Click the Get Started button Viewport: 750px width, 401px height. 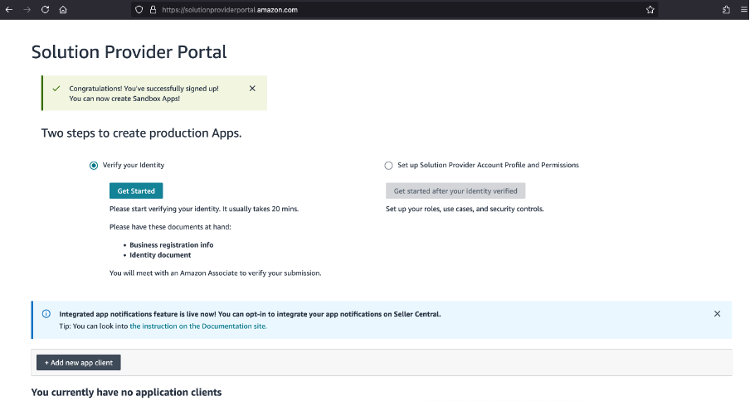tap(136, 191)
